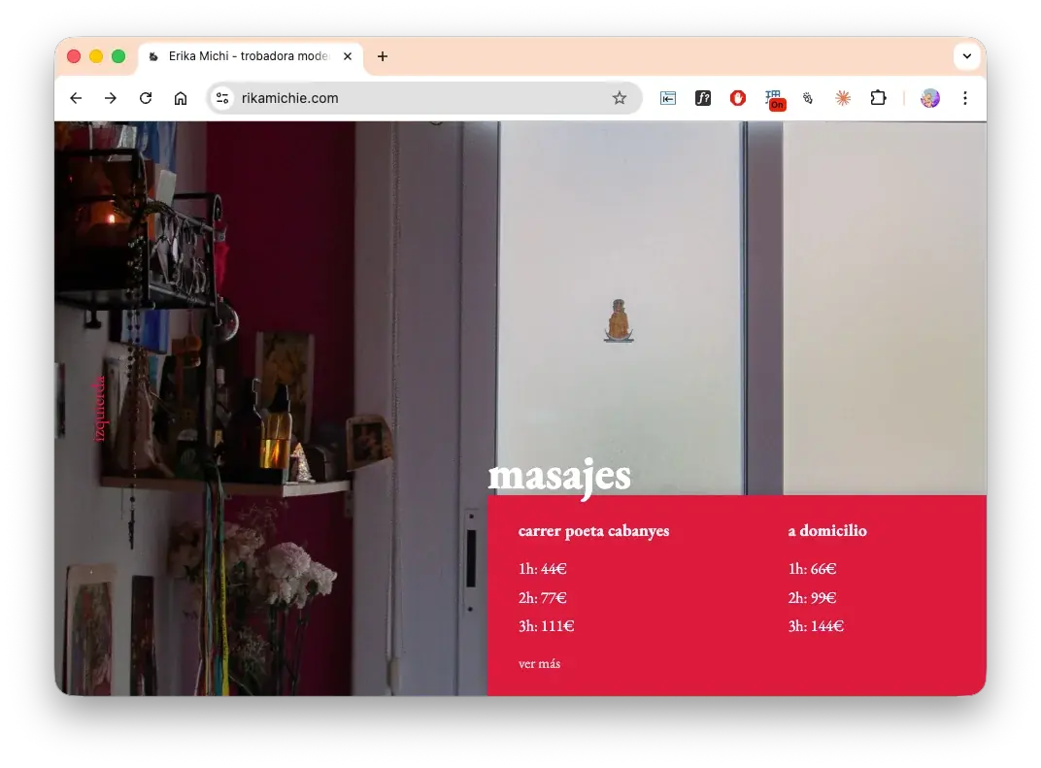
Task: Open the font identifier extension icon
Action: [x=703, y=98]
